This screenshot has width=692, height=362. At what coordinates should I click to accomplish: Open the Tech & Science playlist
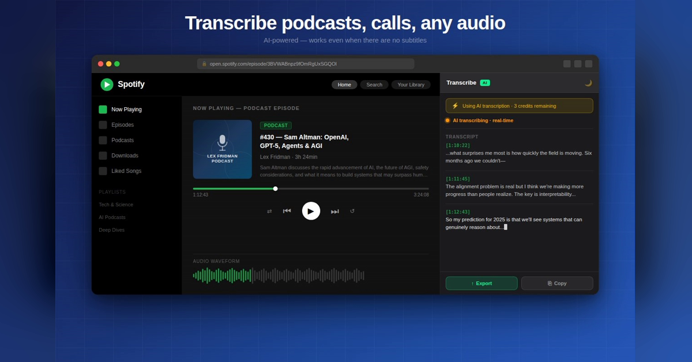click(x=116, y=205)
